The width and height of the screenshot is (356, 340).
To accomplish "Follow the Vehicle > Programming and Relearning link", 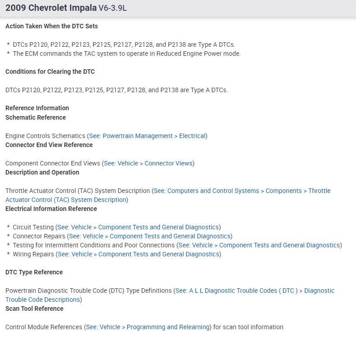I will tap(148, 327).
